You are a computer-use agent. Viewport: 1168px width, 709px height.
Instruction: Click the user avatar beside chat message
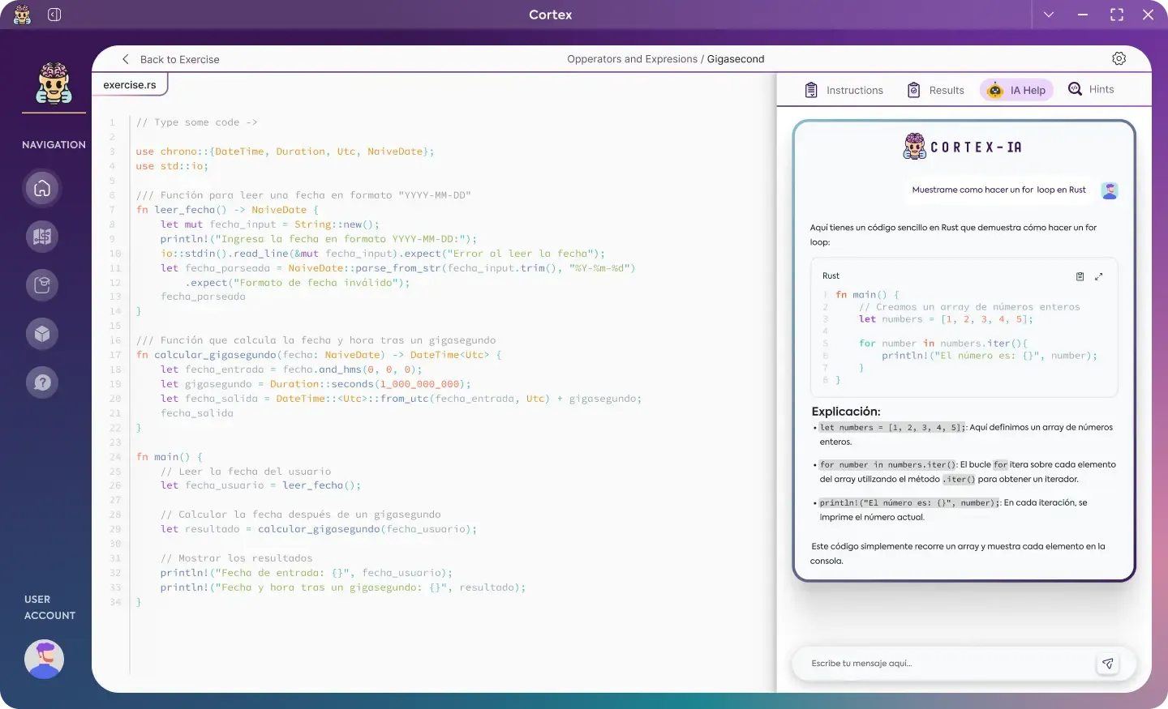(x=1110, y=190)
